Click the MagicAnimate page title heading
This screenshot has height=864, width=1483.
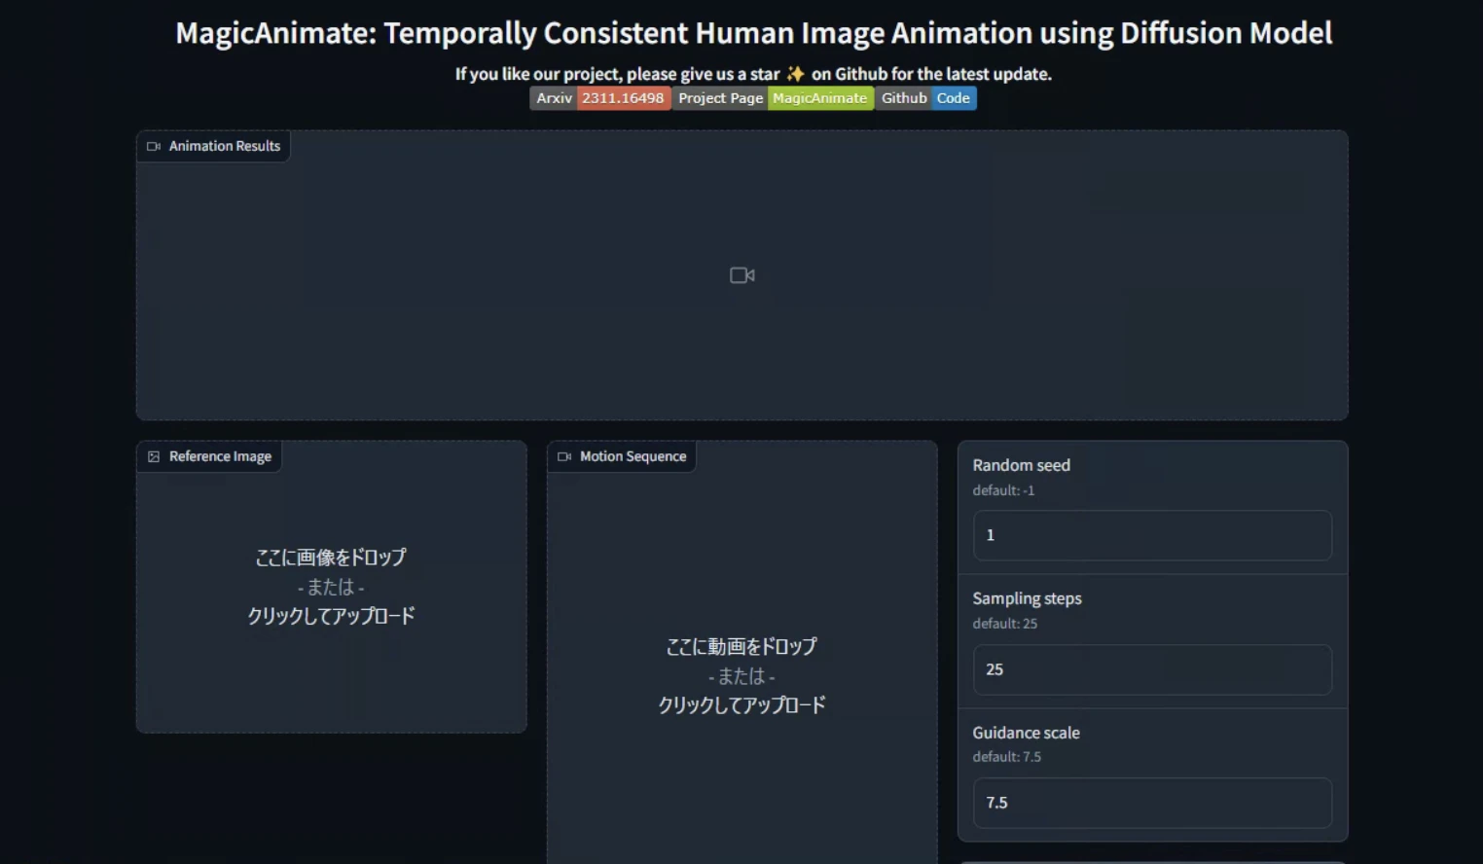coord(753,33)
